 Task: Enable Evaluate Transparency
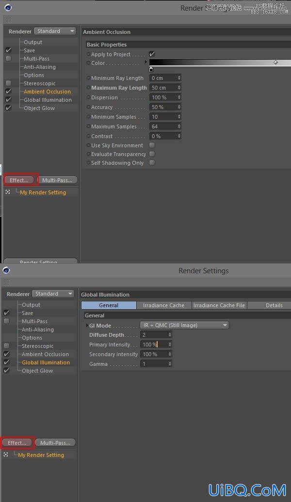click(152, 154)
